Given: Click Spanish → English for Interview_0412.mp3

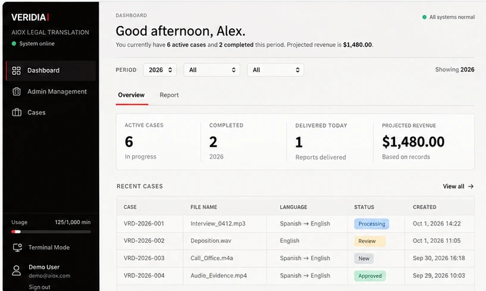Looking at the screenshot, I should tap(305, 223).
